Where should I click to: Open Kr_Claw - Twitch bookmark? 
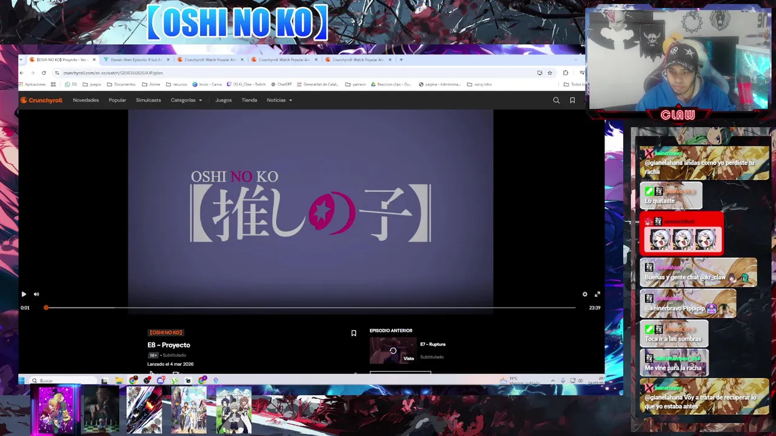(247, 84)
